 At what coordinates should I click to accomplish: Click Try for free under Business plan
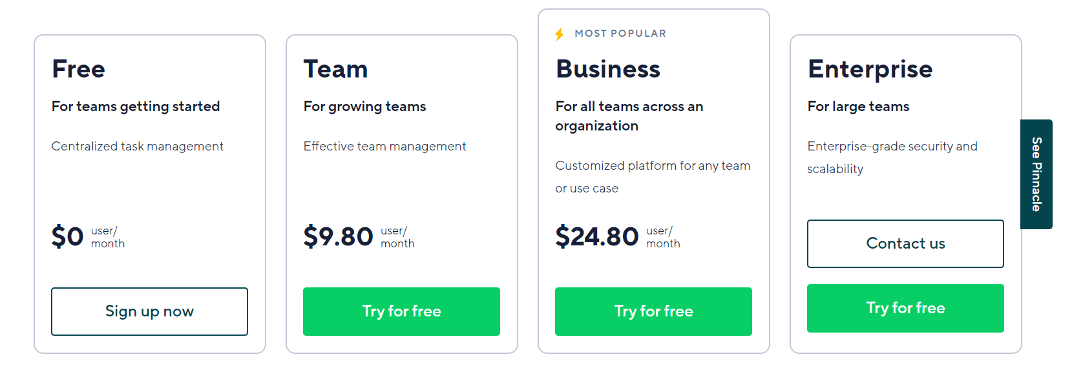tap(653, 311)
